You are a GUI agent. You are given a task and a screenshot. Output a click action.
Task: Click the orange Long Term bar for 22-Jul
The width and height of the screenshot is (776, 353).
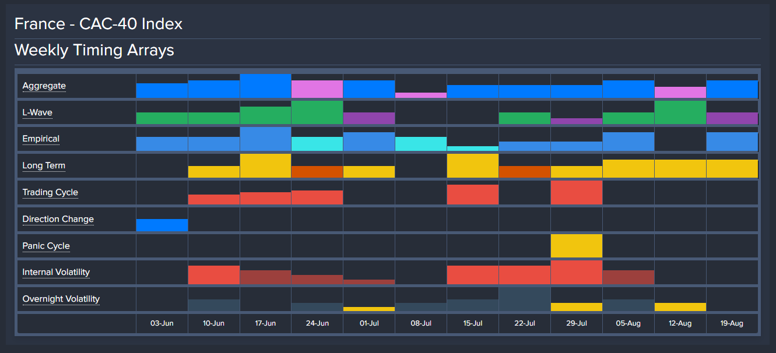coord(525,172)
